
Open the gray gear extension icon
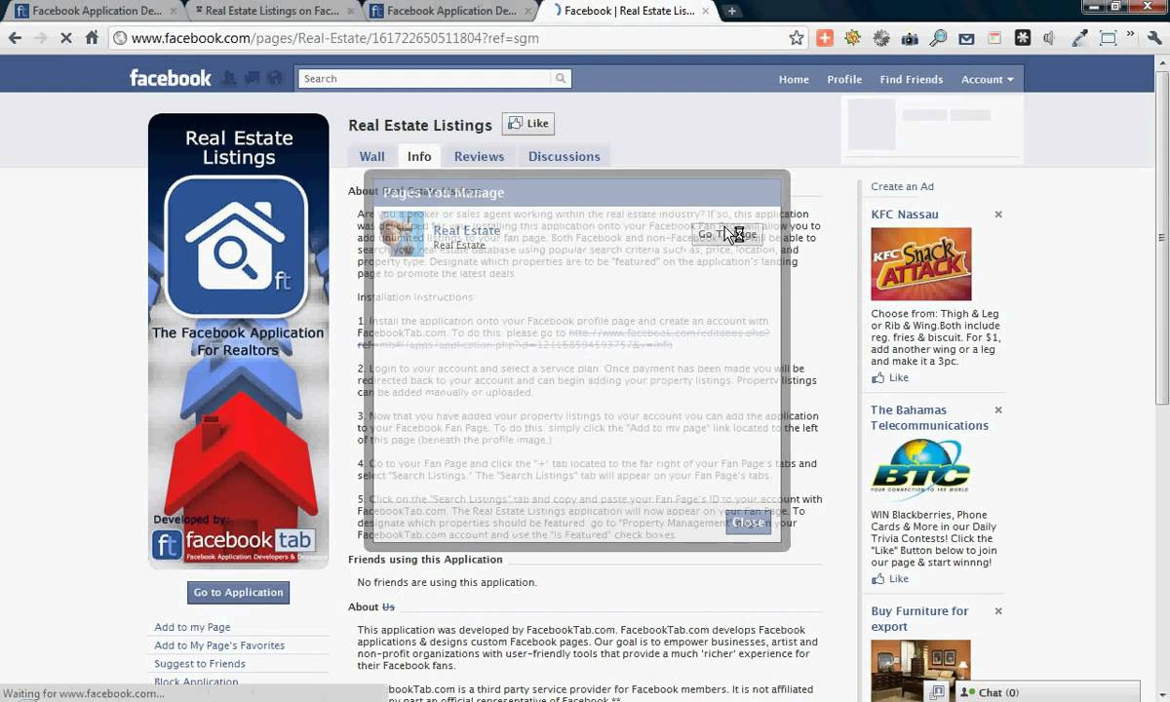click(x=881, y=38)
